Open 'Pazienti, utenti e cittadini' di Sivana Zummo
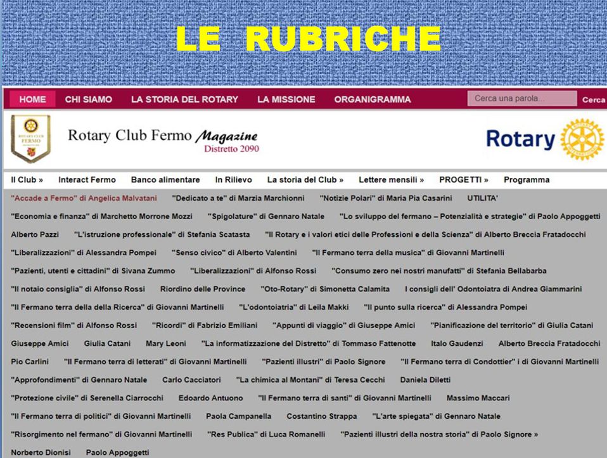The width and height of the screenshot is (607, 458). [93, 271]
